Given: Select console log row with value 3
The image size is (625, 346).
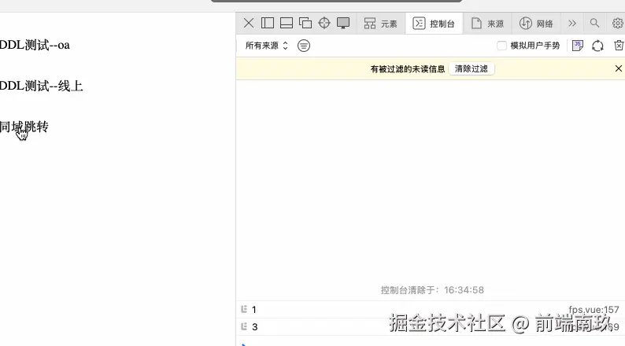Looking at the screenshot, I should coord(431,327).
